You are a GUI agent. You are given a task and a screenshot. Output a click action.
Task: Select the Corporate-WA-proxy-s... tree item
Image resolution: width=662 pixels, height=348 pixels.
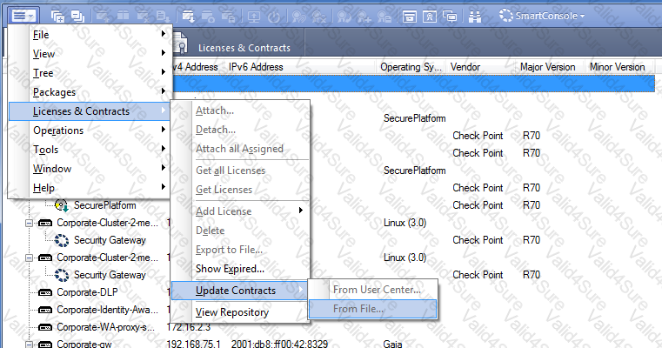coord(105,327)
